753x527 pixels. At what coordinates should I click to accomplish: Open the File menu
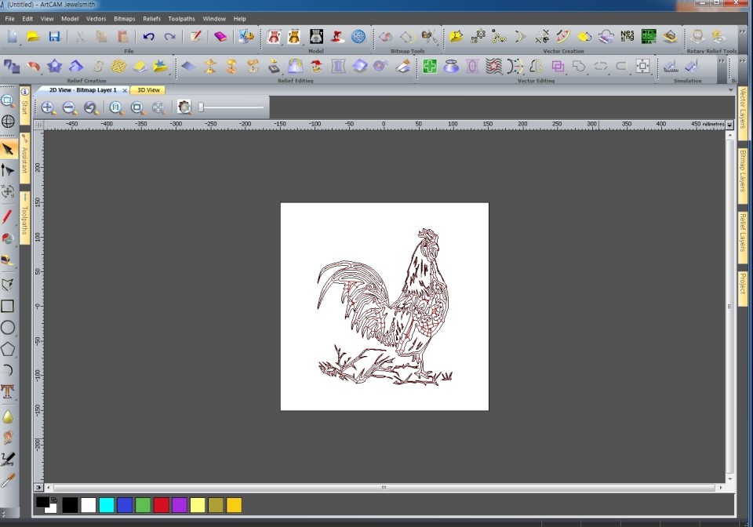point(9,19)
